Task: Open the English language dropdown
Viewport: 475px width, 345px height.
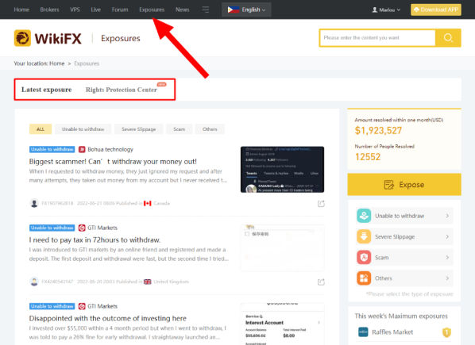Action: (246, 10)
